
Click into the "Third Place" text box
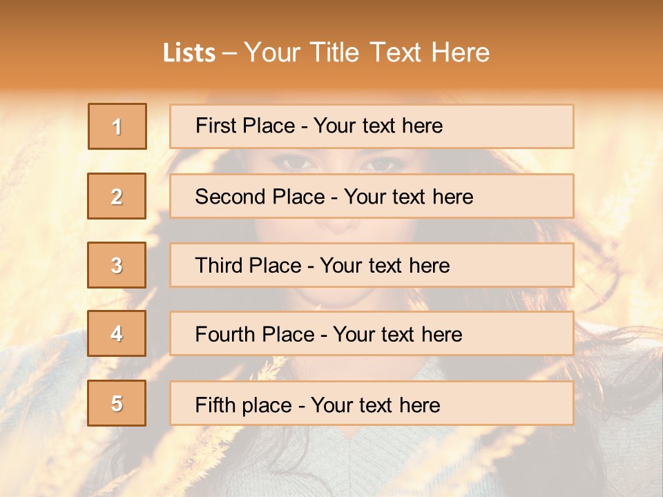coord(372,265)
